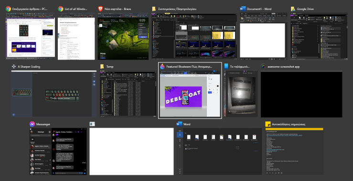This screenshot has width=353, height=181.
Task: Switch to the black awesome screenshot app preview
Action: click(x=301, y=94)
